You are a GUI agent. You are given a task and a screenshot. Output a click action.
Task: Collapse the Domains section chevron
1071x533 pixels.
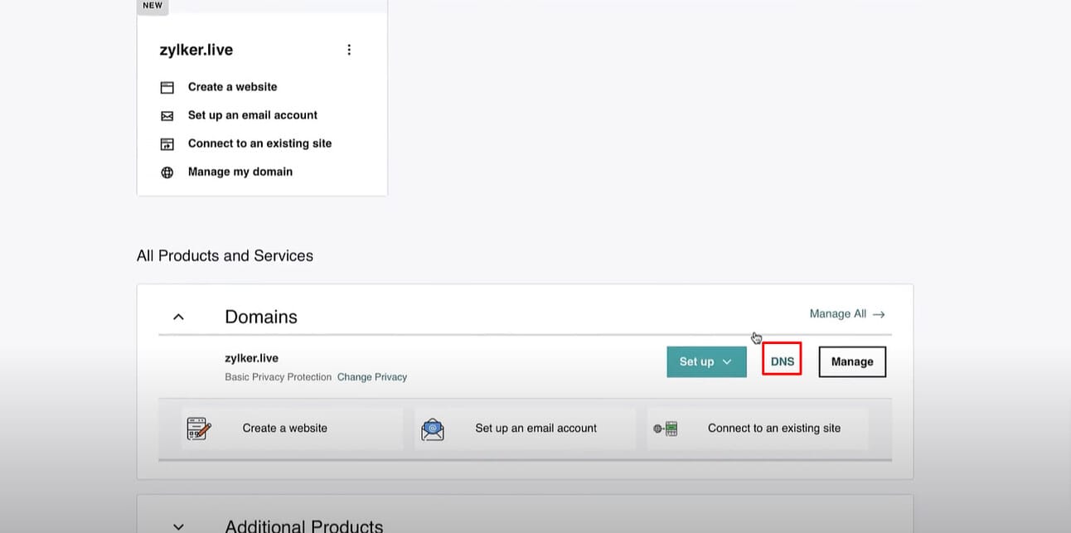[178, 317]
